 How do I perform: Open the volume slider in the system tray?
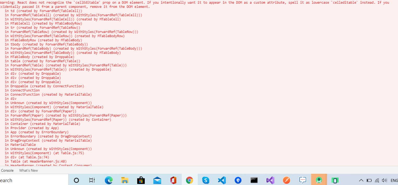tap(384, 180)
